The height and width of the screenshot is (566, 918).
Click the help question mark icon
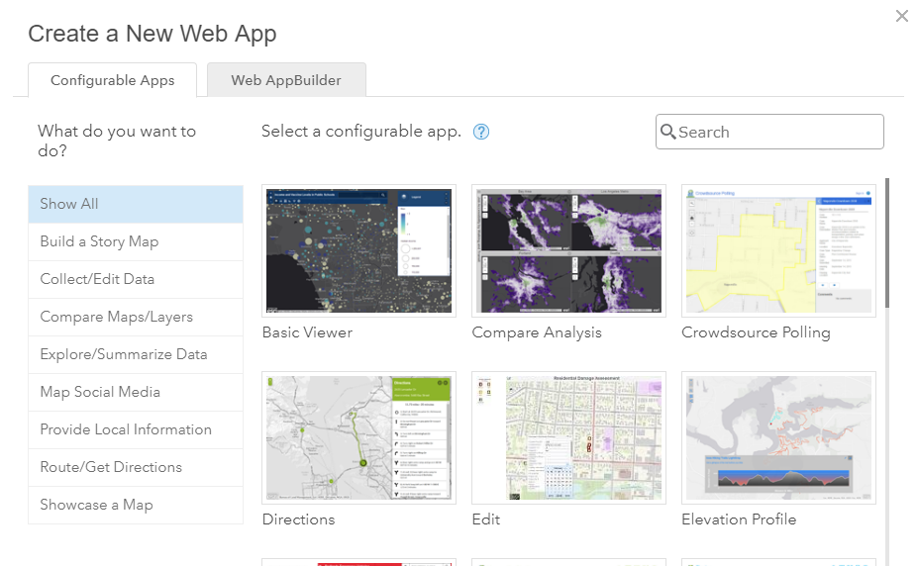(x=481, y=132)
